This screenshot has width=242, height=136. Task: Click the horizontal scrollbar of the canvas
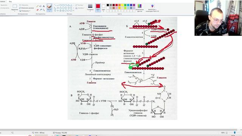pyautogui.click(x=118, y=130)
